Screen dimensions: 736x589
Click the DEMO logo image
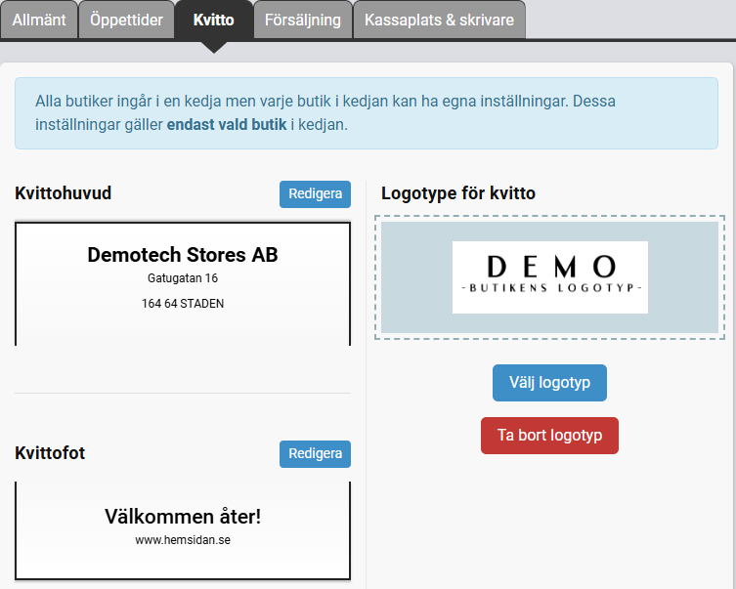point(549,277)
